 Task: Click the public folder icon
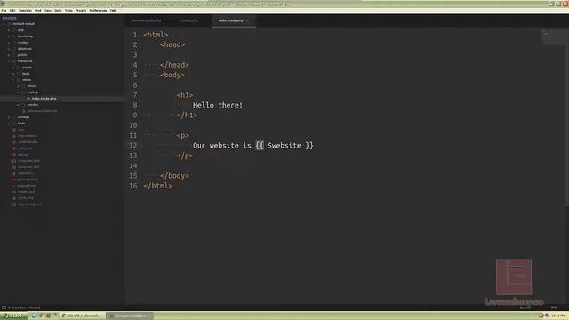(x=14, y=55)
